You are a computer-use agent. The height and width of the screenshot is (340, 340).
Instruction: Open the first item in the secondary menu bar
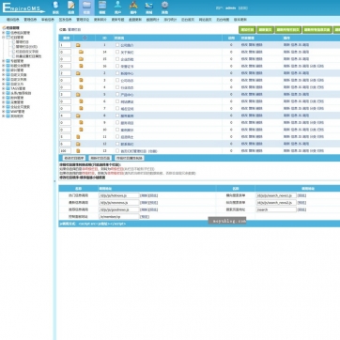click(x=13, y=20)
